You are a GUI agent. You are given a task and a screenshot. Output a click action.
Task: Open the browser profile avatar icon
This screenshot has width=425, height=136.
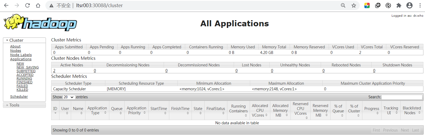click(x=409, y=5)
